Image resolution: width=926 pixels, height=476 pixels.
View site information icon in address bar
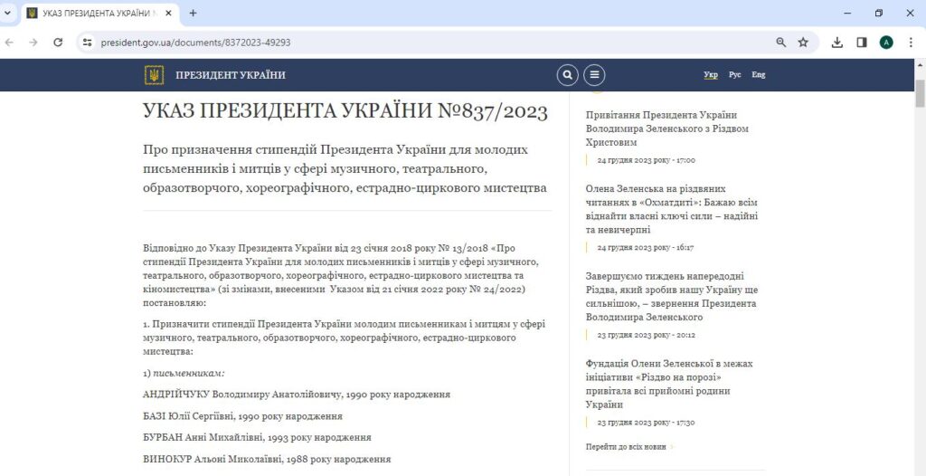pos(88,43)
